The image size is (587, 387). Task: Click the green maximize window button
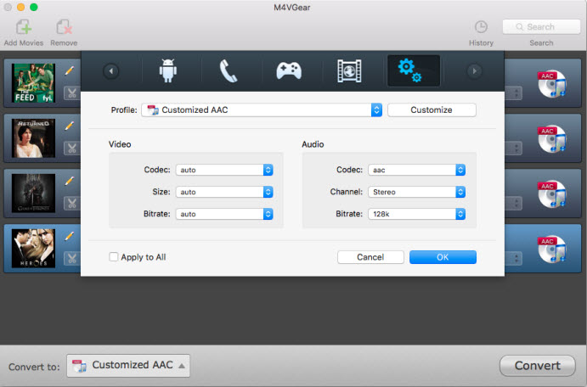click(x=34, y=7)
